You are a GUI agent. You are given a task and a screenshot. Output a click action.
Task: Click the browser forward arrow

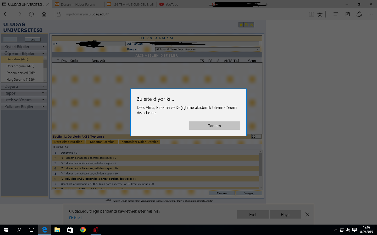(19, 14)
